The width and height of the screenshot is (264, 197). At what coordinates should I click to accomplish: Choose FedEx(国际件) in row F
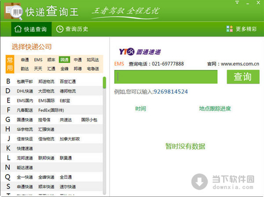pos(51,110)
